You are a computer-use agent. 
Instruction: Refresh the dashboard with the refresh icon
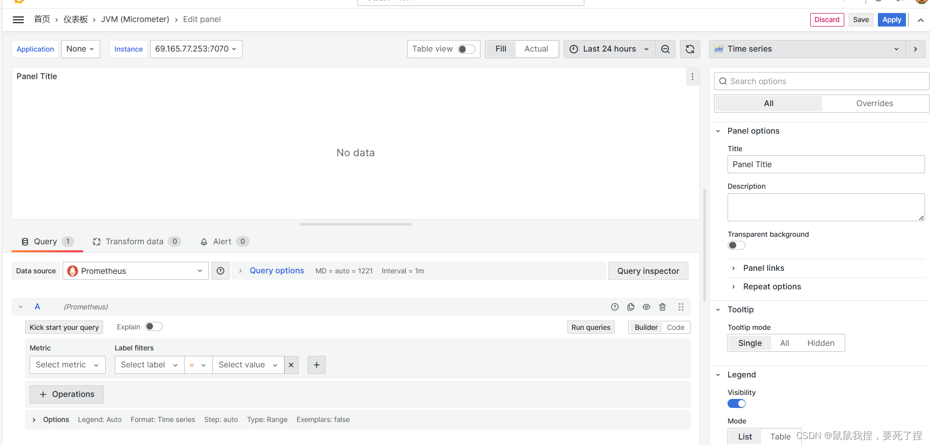pos(690,49)
